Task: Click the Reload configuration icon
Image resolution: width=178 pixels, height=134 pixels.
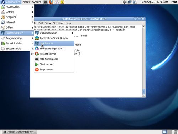Action: (37, 49)
